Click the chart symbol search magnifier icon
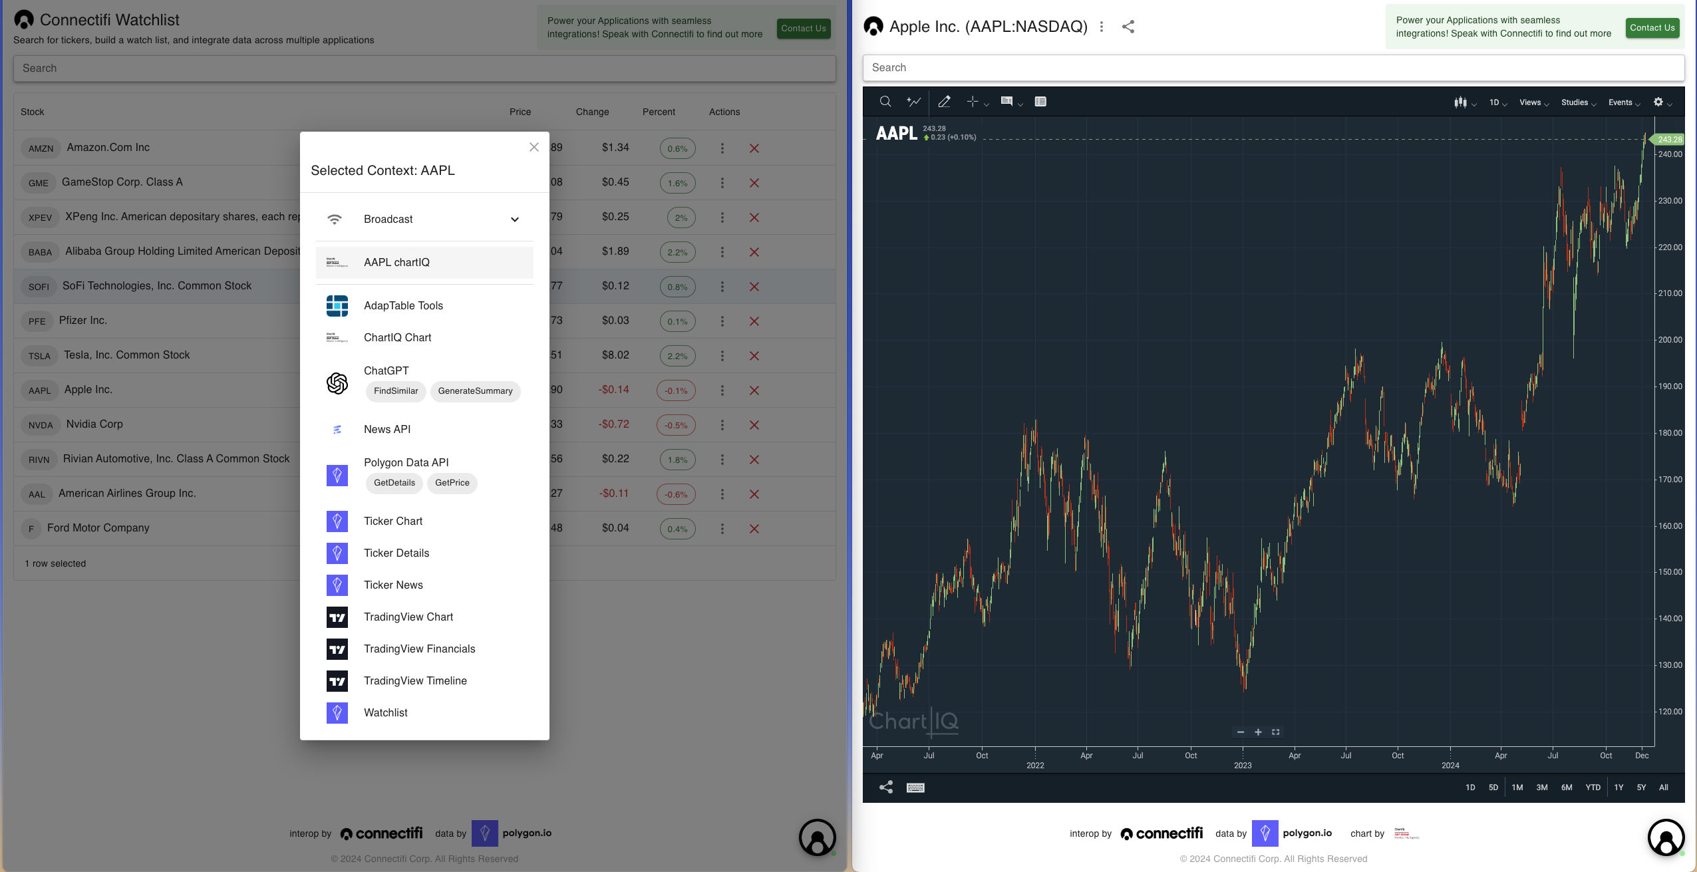 (885, 102)
